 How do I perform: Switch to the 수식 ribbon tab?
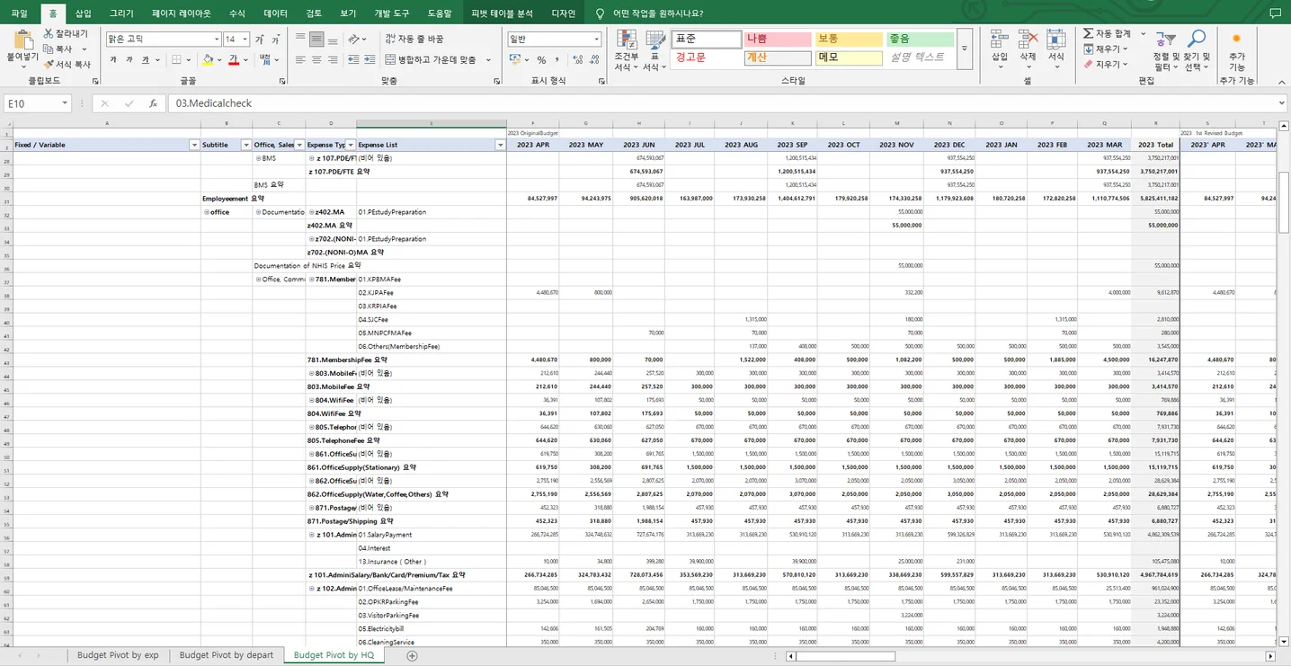[236, 13]
